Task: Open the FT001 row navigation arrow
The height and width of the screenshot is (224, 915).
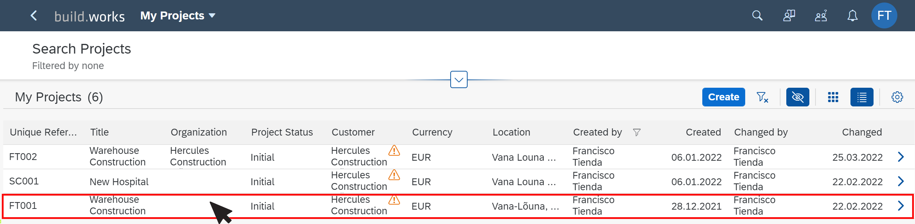Action: [x=901, y=206]
